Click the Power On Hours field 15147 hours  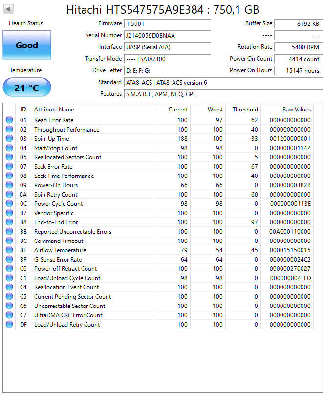(298, 71)
